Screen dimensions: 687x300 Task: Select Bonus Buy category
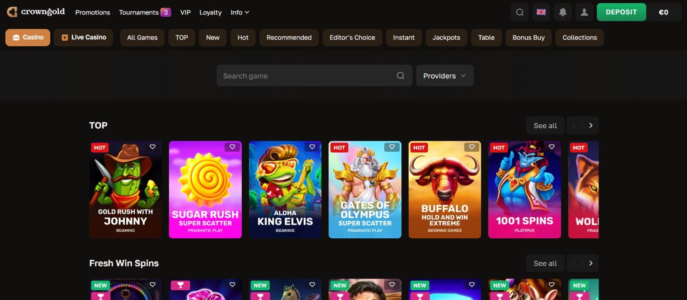click(x=529, y=37)
